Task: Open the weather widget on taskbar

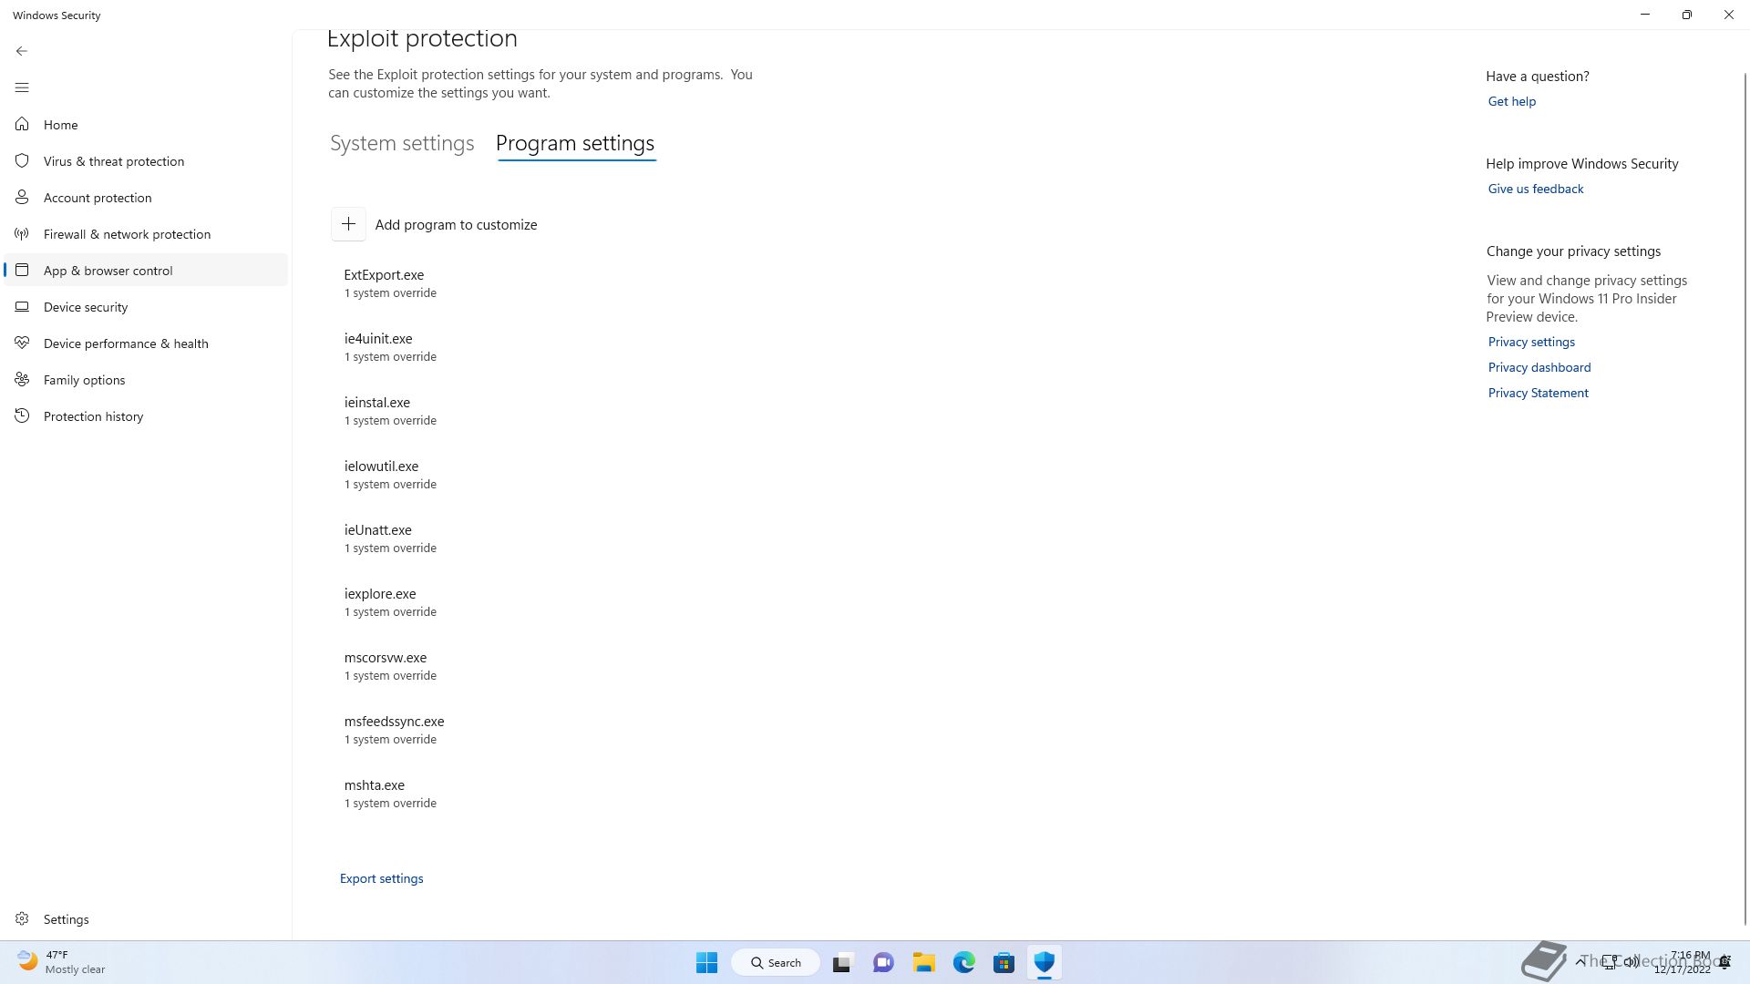Action: [x=61, y=962]
